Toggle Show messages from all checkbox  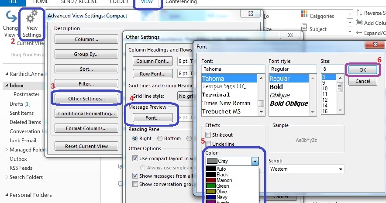tap(135, 175)
